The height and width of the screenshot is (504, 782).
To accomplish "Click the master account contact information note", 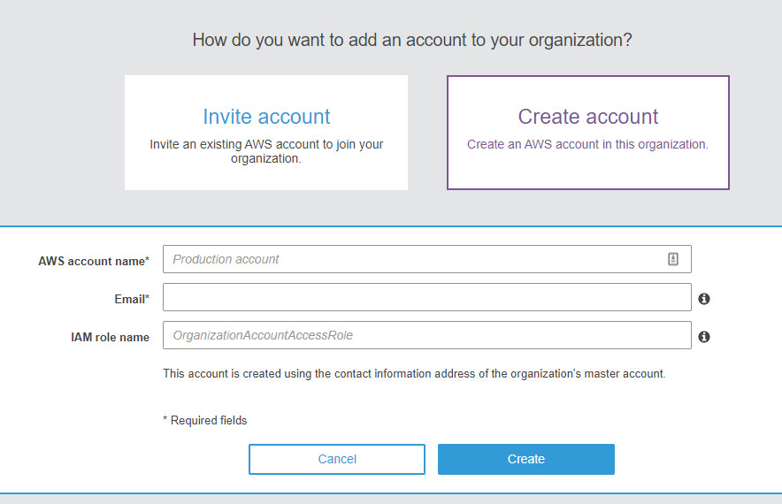I will click(x=414, y=374).
